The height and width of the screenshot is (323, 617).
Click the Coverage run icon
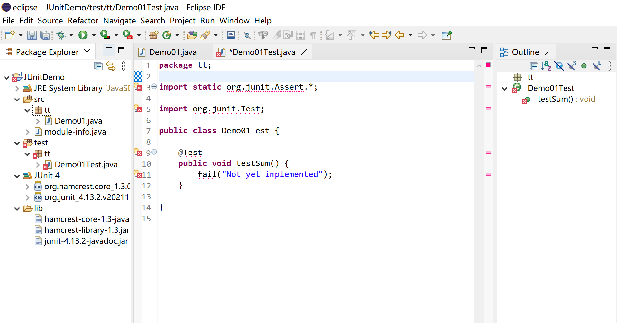click(105, 35)
